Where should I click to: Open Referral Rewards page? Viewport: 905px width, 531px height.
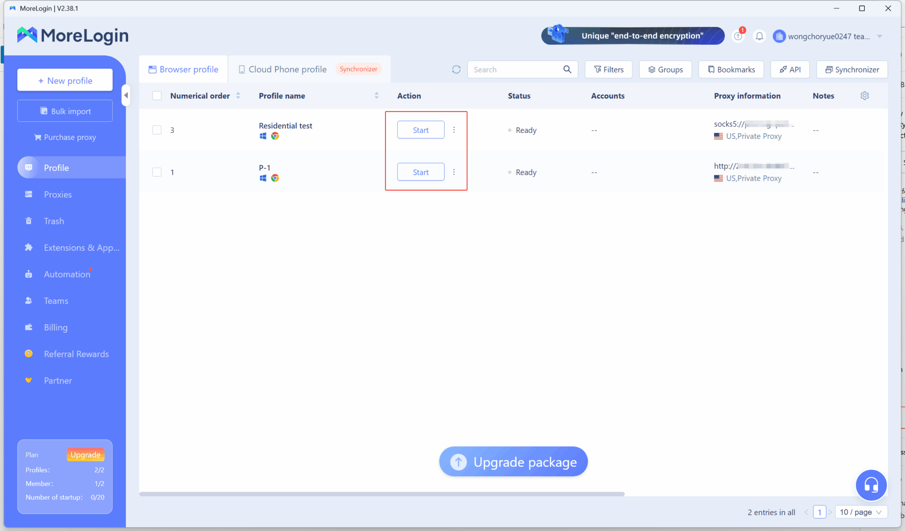[76, 353]
